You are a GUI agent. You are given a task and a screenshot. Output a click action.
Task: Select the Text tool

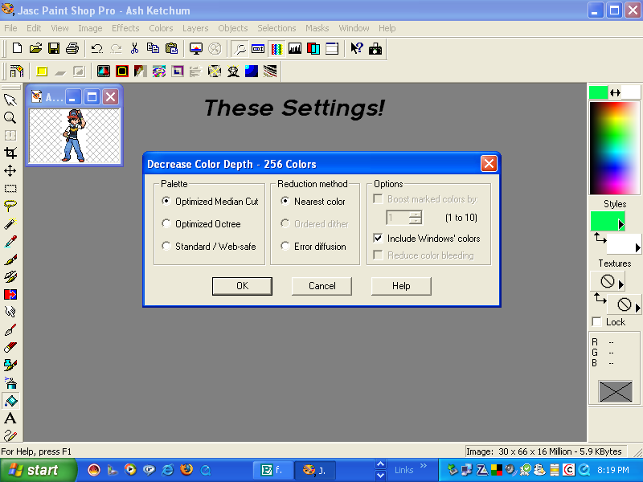[10, 418]
